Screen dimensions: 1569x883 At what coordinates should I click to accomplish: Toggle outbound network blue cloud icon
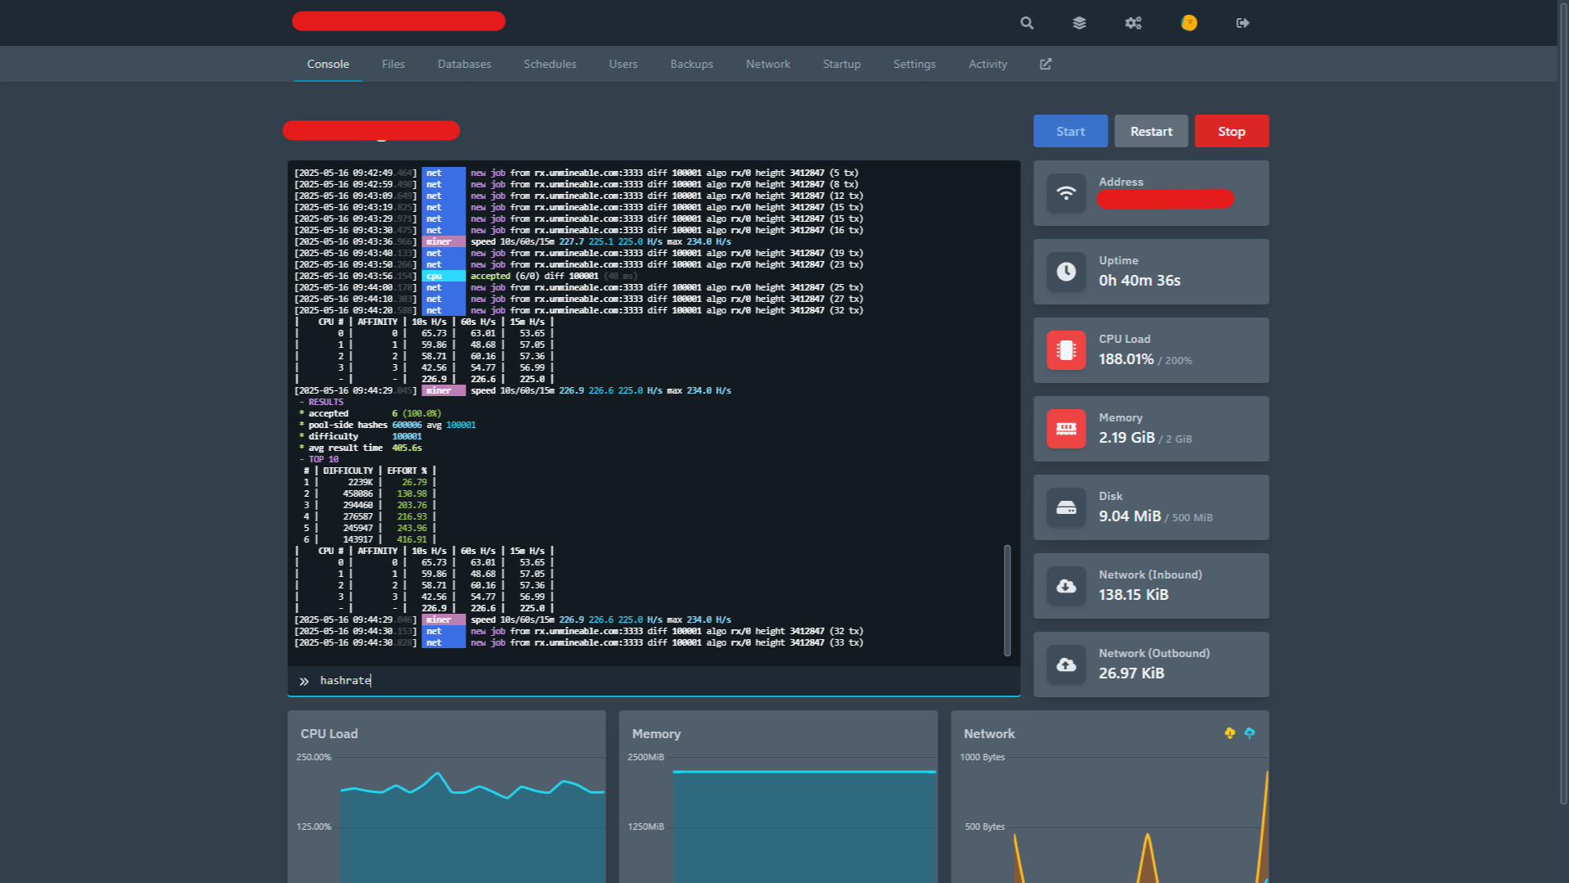click(x=1249, y=733)
